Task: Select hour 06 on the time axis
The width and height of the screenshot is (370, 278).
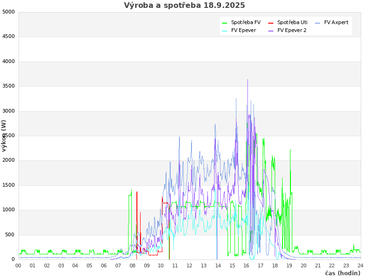Action: [104, 265]
